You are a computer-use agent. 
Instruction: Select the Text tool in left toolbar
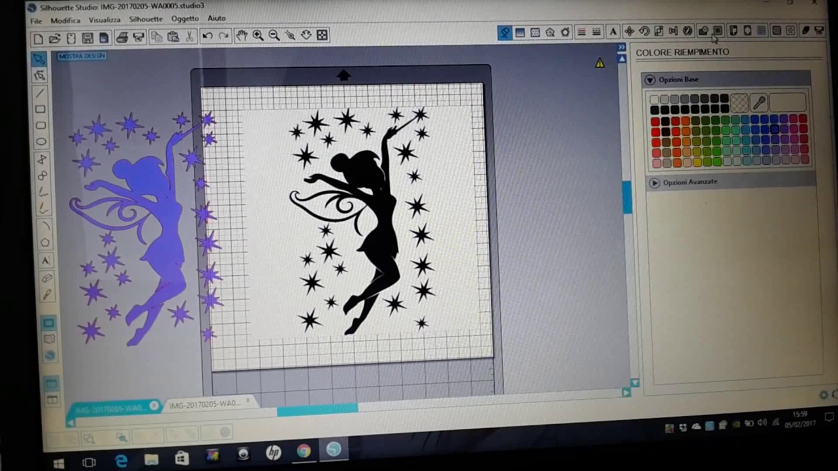click(x=45, y=260)
